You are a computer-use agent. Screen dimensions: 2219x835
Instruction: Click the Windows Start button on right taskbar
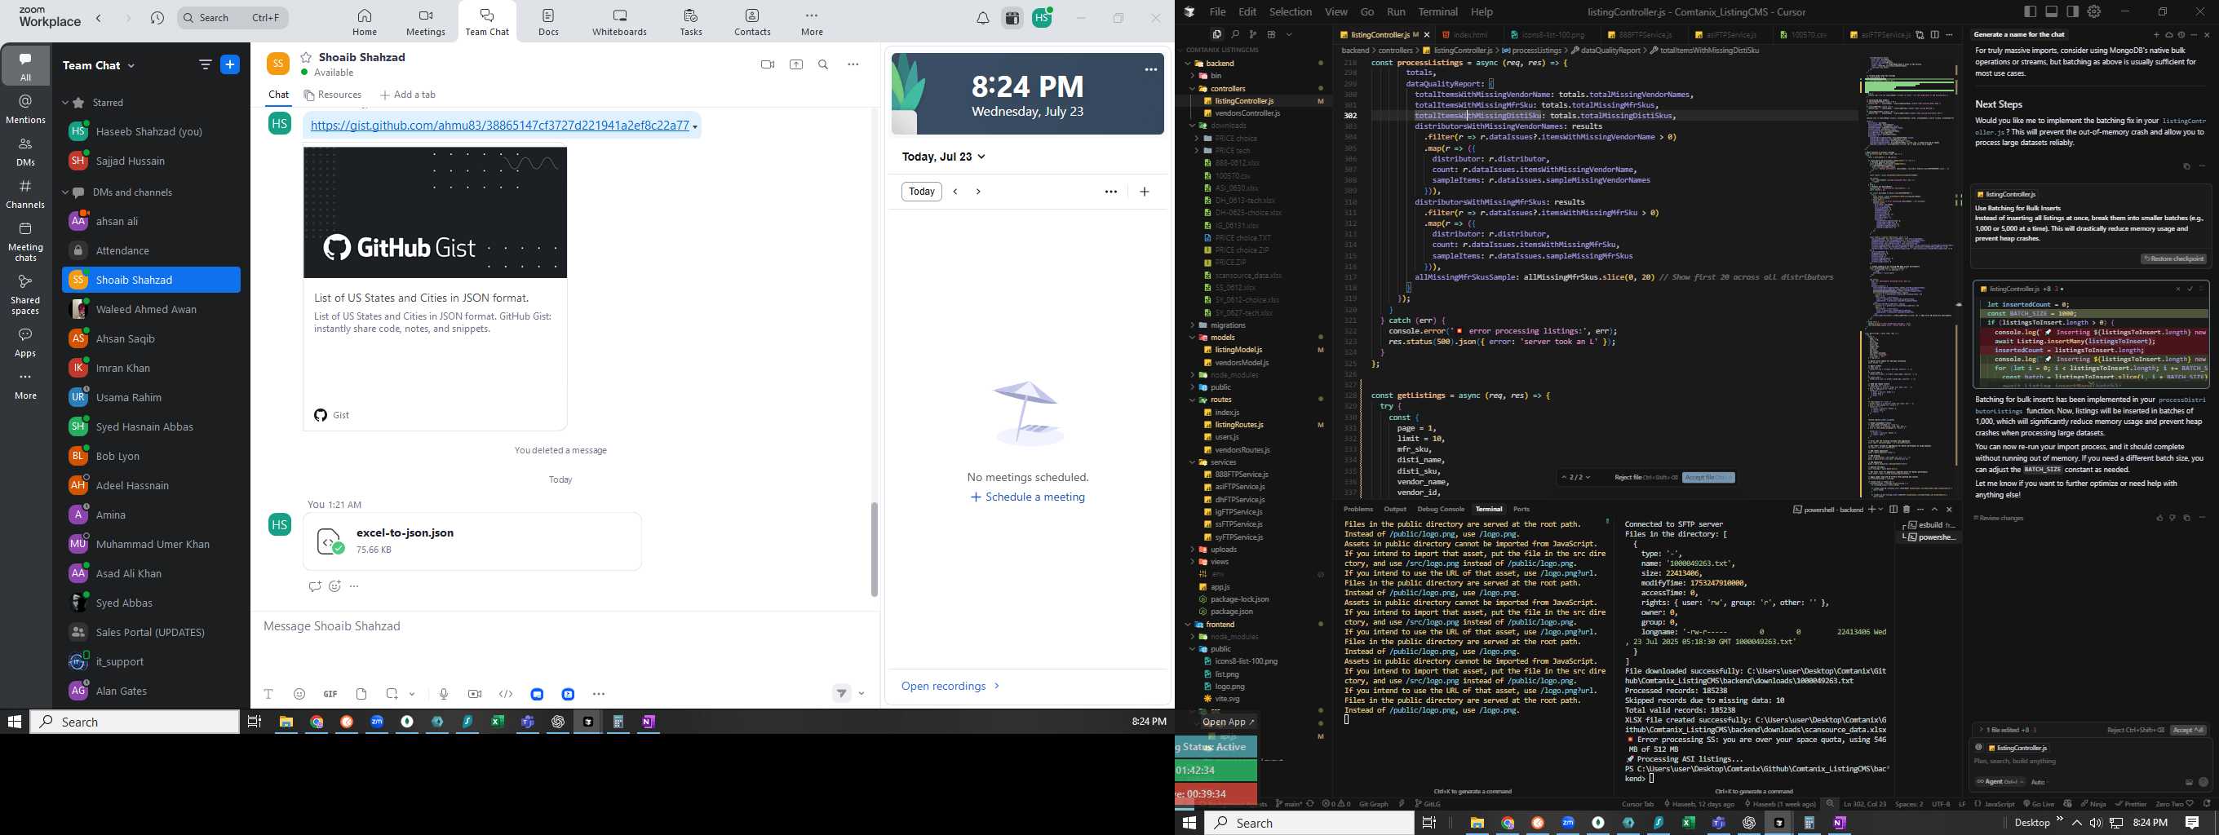pos(1189,823)
